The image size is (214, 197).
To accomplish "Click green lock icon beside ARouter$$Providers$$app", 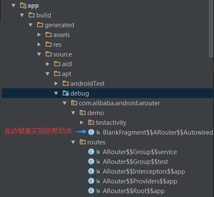I will (98, 181).
